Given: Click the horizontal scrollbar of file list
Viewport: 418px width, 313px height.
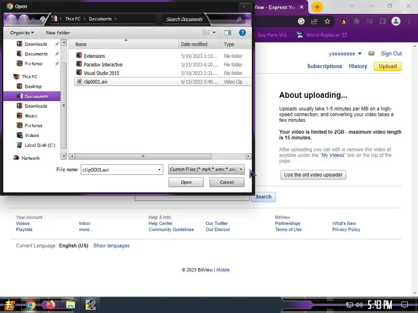Looking at the screenshot, I should click(x=143, y=156).
